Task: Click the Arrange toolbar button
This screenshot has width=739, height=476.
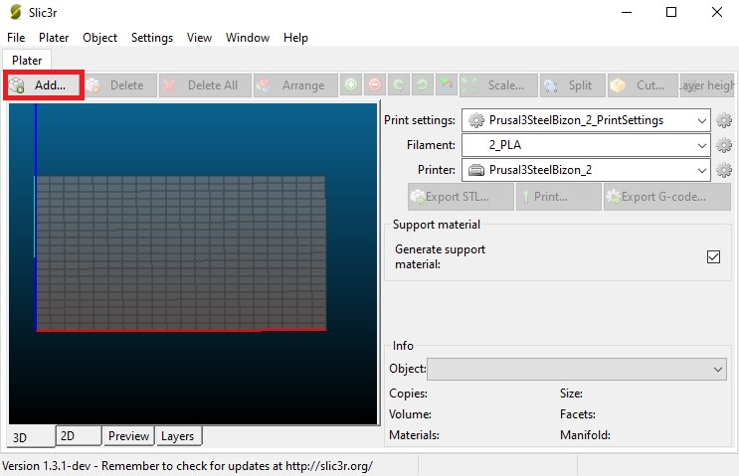Action: 292,85
